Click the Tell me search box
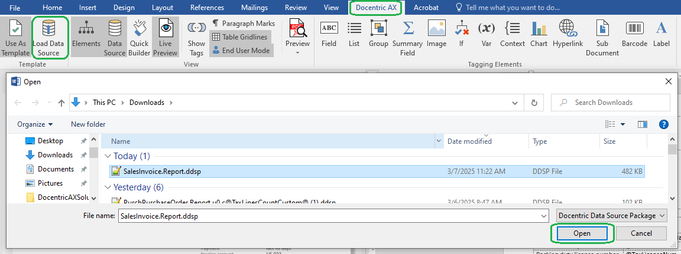 (x=507, y=7)
